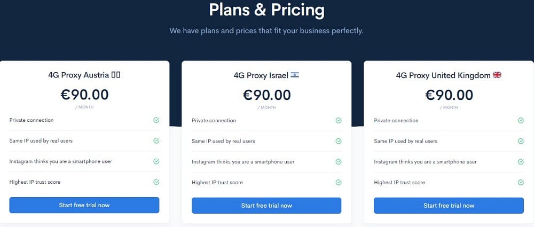
Task: Click Austria flag placeholder icon
Action: 116,75
